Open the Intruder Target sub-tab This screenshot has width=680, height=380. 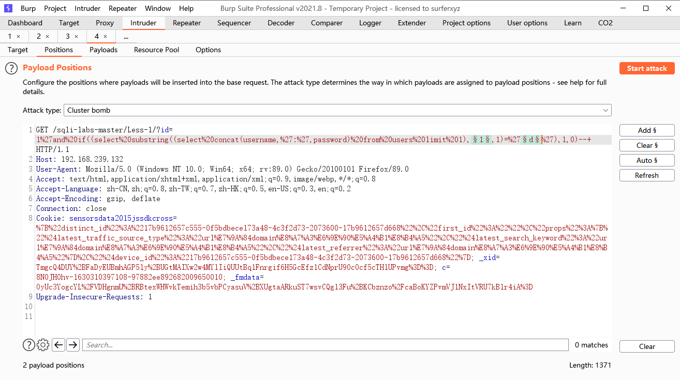18,50
